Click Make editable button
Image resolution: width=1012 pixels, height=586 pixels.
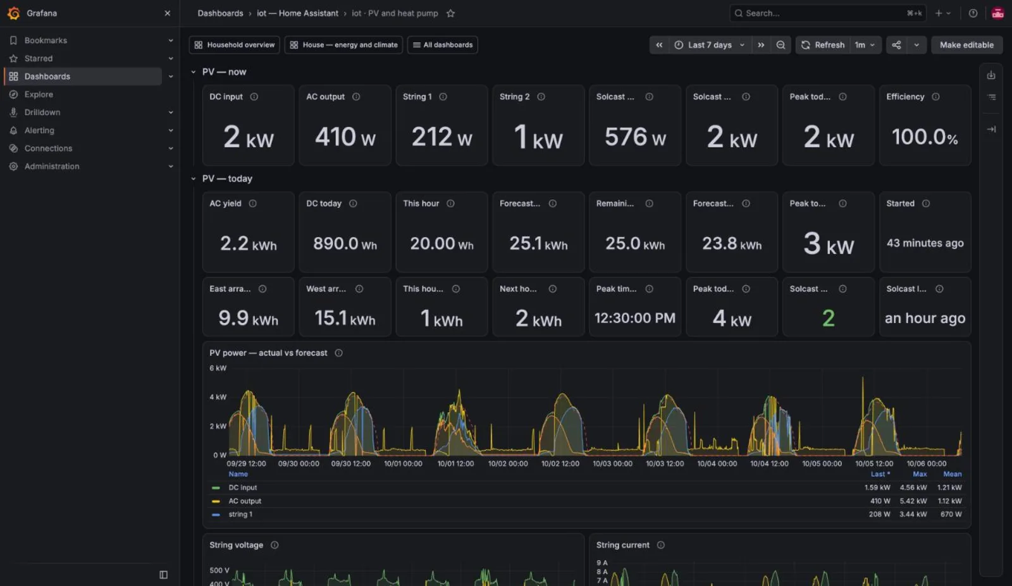966,45
